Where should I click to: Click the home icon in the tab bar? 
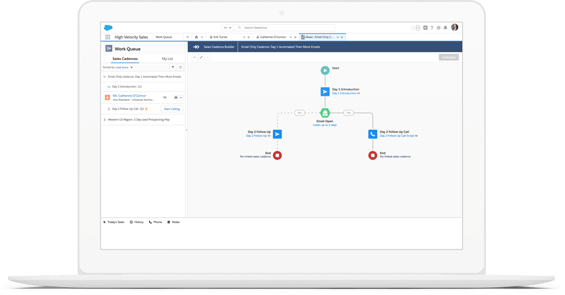(196, 37)
